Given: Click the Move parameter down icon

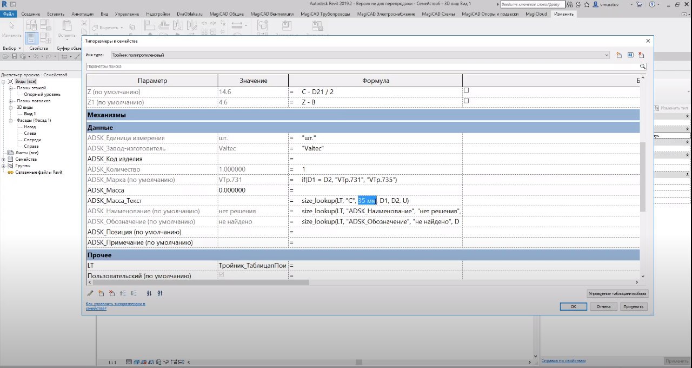Looking at the screenshot, I should [134, 293].
